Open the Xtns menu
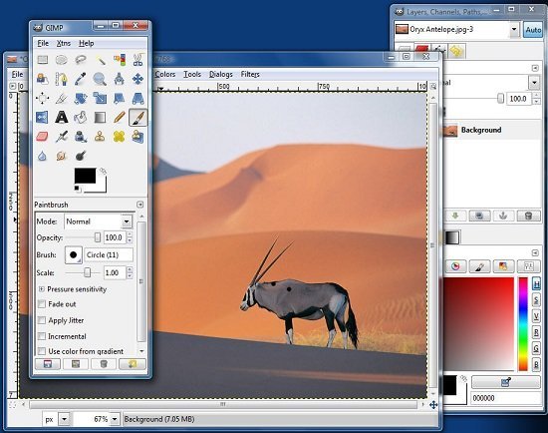 64,43
